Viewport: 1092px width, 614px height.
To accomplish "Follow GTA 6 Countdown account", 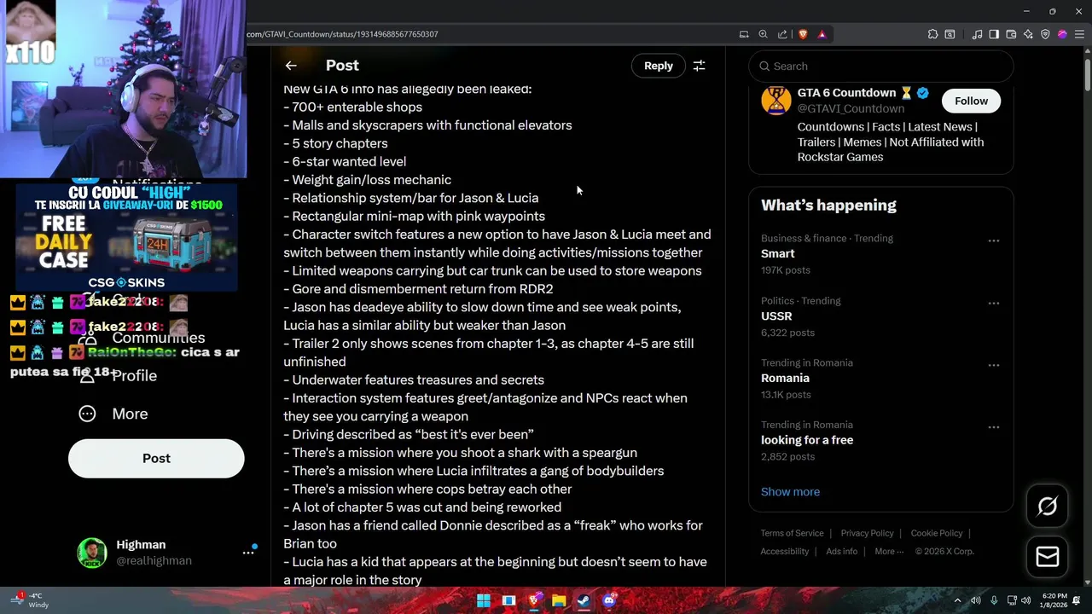I will pos(971,101).
